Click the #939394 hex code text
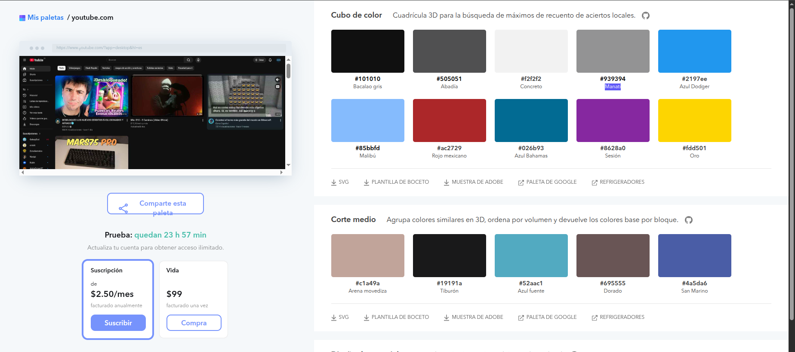Screen dimensions: 795x352 [613, 79]
